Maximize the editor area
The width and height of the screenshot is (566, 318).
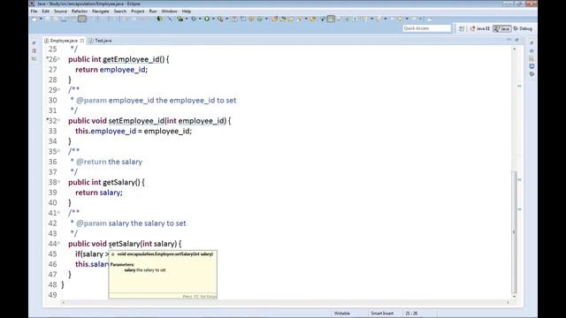[x=516, y=40]
